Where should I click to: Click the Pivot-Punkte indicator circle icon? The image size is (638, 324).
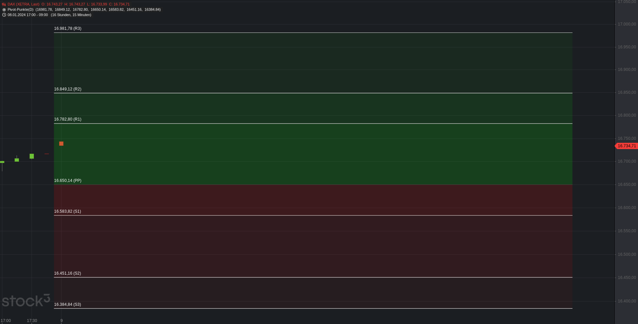tap(4, 10)
